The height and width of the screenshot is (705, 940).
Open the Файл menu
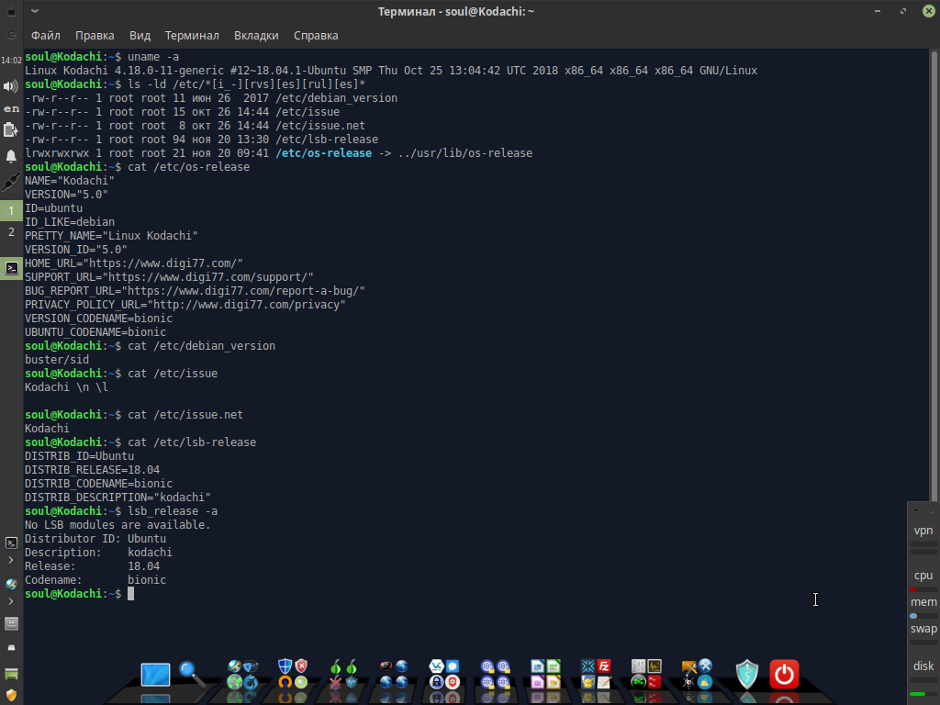(x=46, y=36)
